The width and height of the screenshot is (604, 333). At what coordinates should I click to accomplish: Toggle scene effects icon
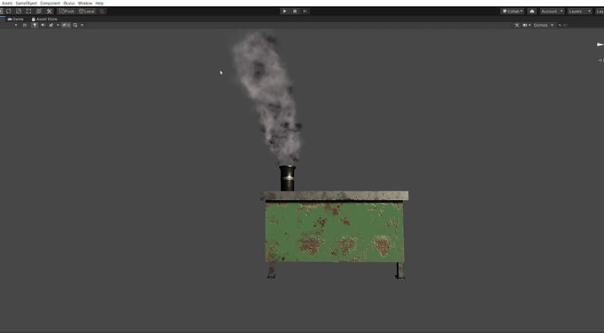point(51,25)
